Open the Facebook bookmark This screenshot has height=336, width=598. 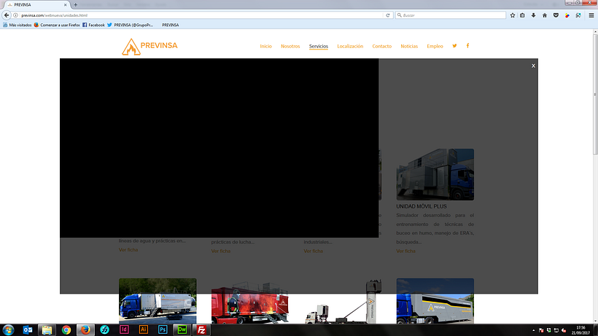(93, 25)
